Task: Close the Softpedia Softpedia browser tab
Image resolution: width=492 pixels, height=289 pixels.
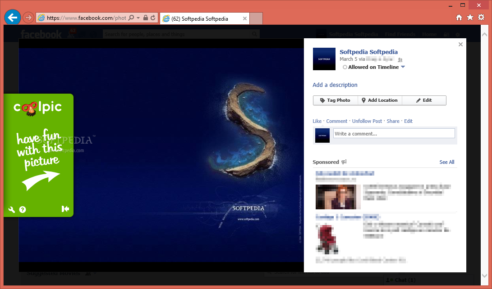Action: tap(245, 18)
